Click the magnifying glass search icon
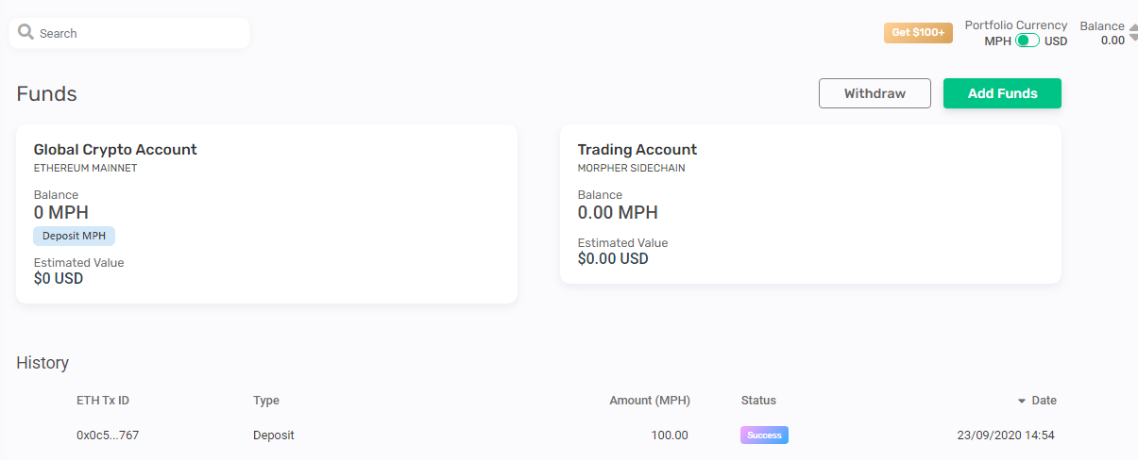Image resolution: width=1138 pixels, height=460 pixels. tap(25, 32)
